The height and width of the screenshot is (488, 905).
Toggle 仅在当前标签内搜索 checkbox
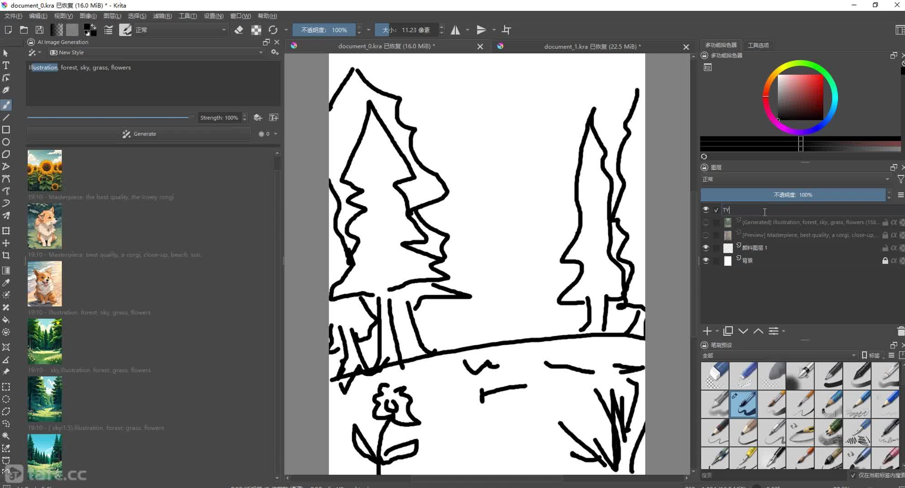tap(853, 475)
